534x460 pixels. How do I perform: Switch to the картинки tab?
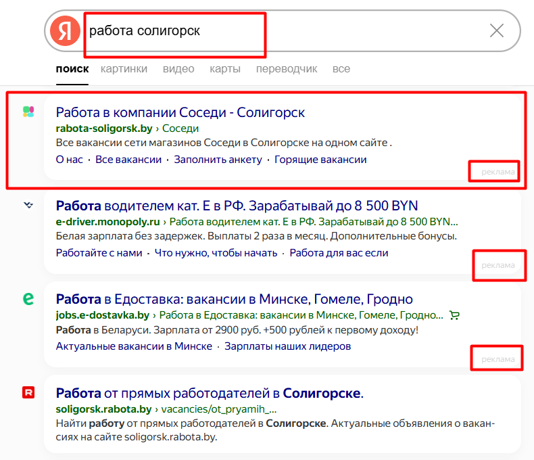coord(124,69)
